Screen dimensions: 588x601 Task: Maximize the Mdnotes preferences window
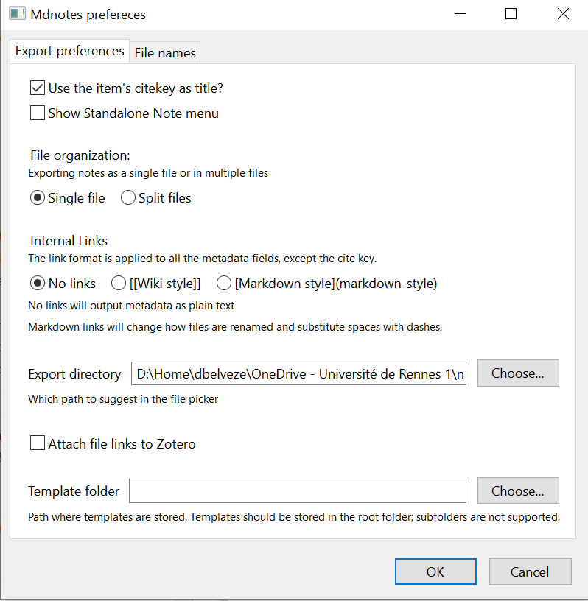tap(511, 14)
